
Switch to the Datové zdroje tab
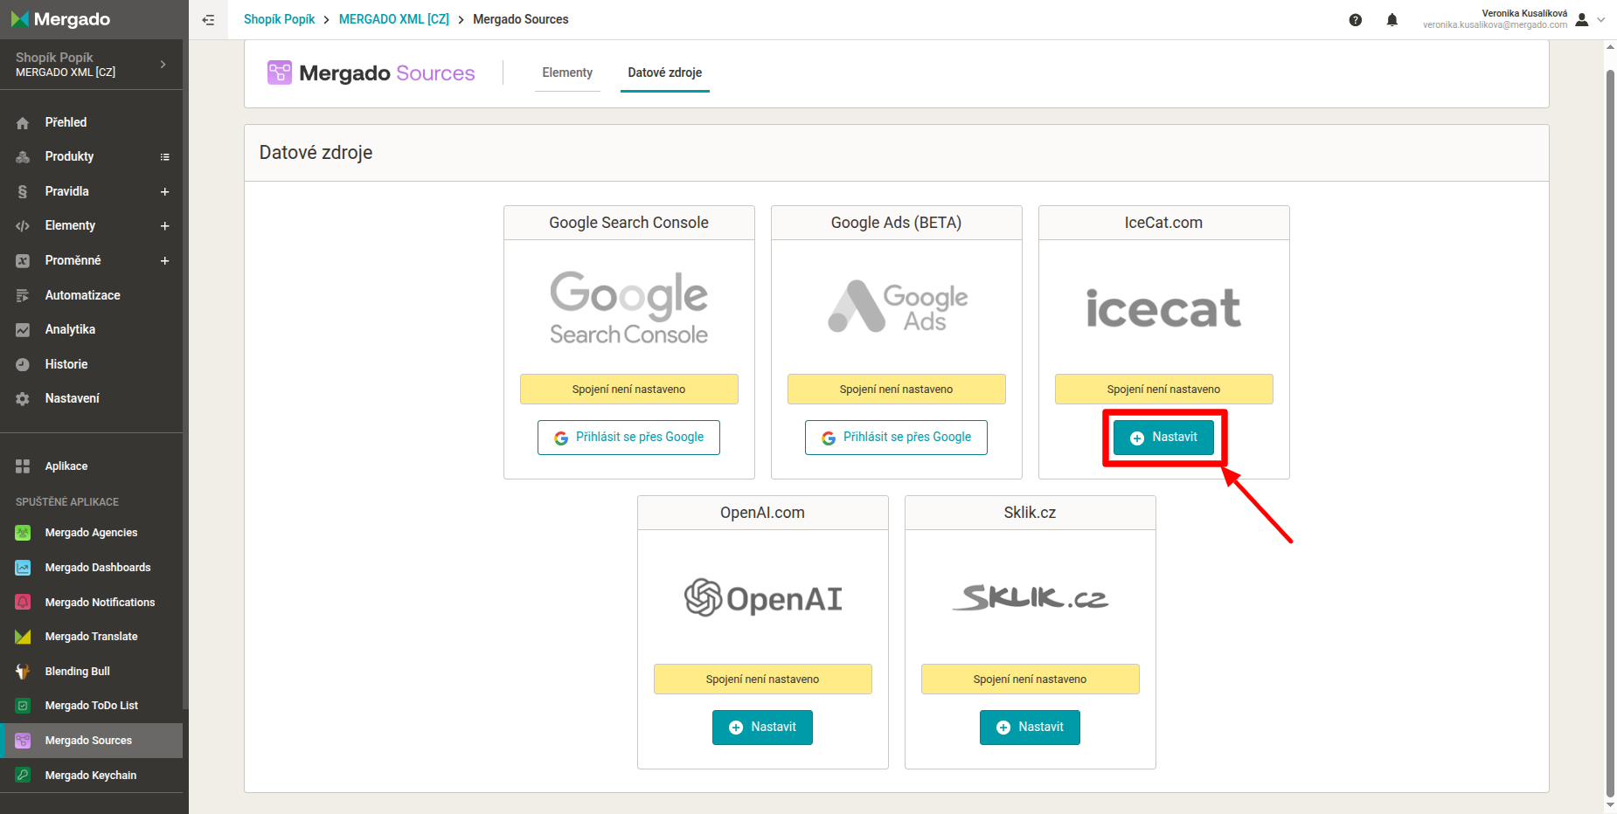pos(664,73)
